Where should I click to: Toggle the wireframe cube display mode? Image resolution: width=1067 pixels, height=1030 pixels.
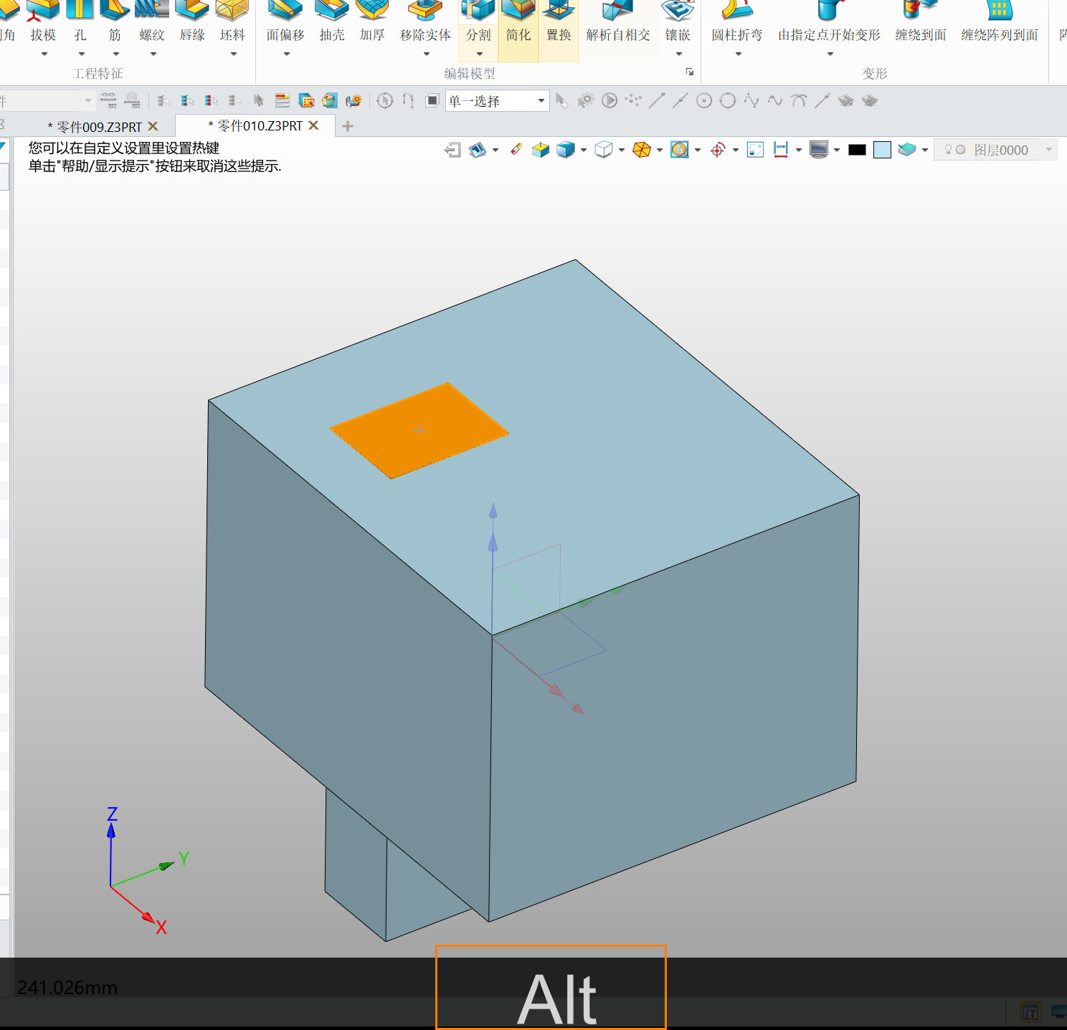(x=604, y=149)
